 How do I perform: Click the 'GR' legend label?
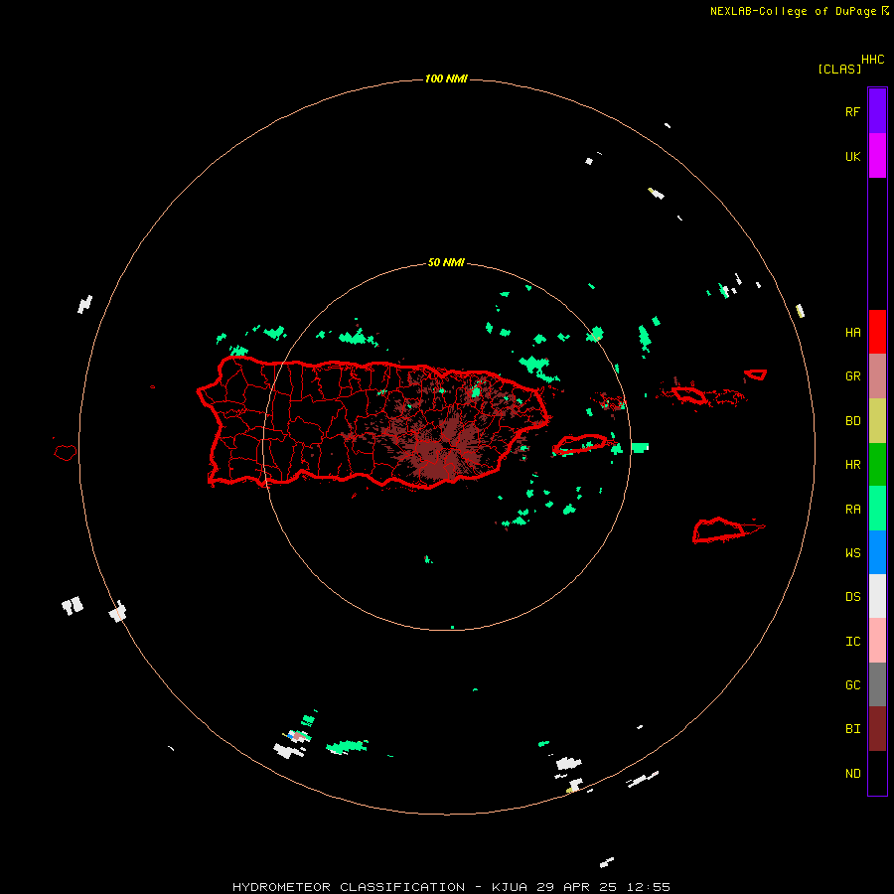[852, 376]
